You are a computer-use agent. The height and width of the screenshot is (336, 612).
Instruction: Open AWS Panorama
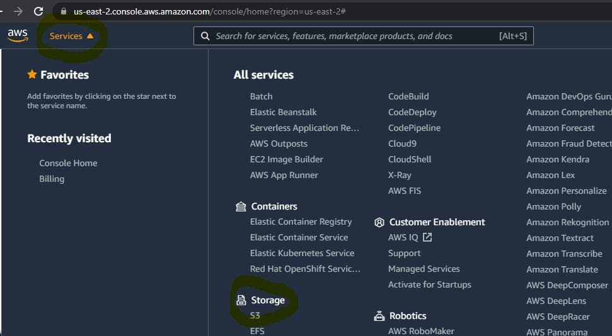557,332
